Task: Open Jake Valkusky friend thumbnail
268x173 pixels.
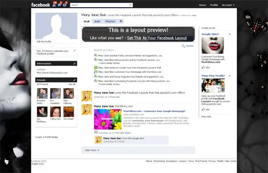Action: pos(69,93)
